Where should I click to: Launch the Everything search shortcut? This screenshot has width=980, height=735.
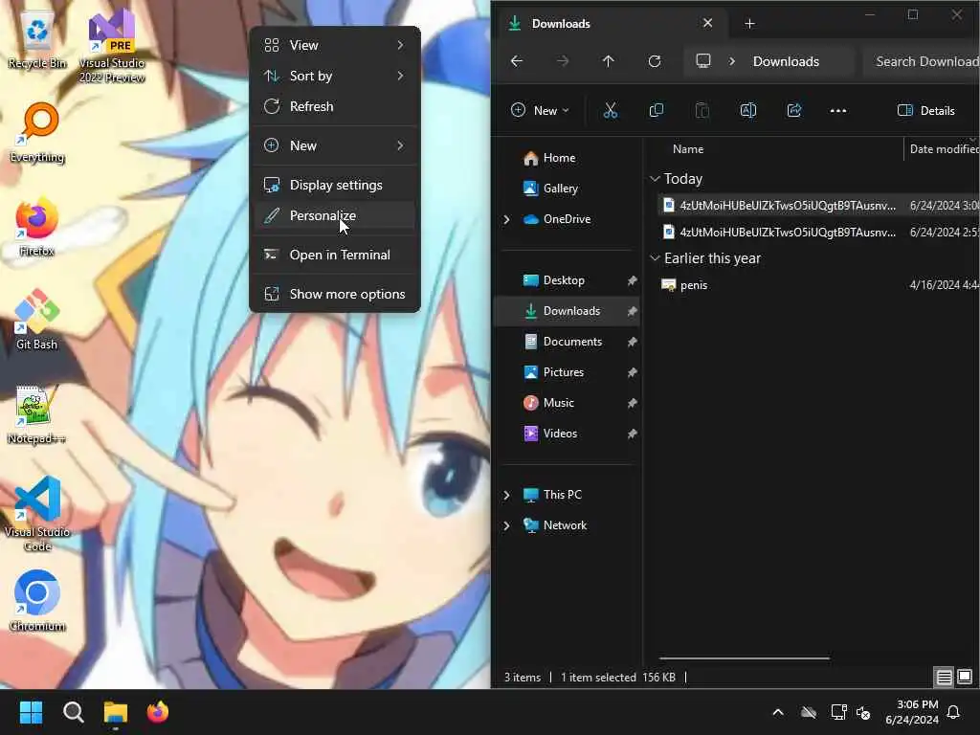click(x=37, y=132)
